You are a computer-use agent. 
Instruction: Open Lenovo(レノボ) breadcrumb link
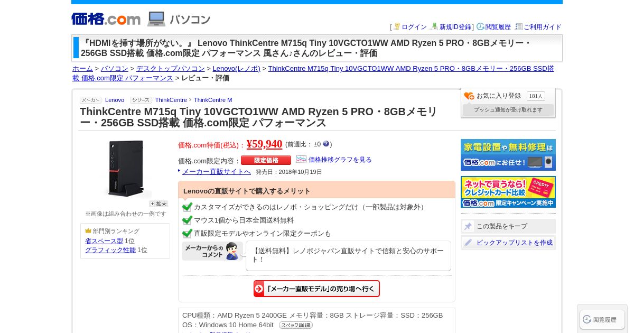click(237, 68)
